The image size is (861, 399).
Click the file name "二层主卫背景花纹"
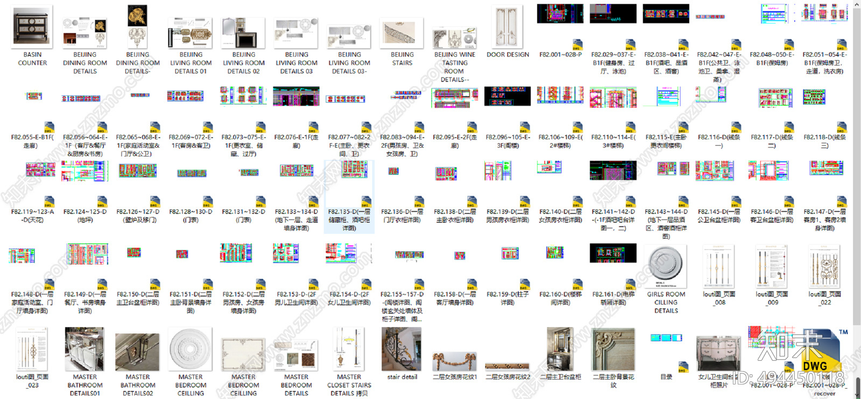click(613, 381)
